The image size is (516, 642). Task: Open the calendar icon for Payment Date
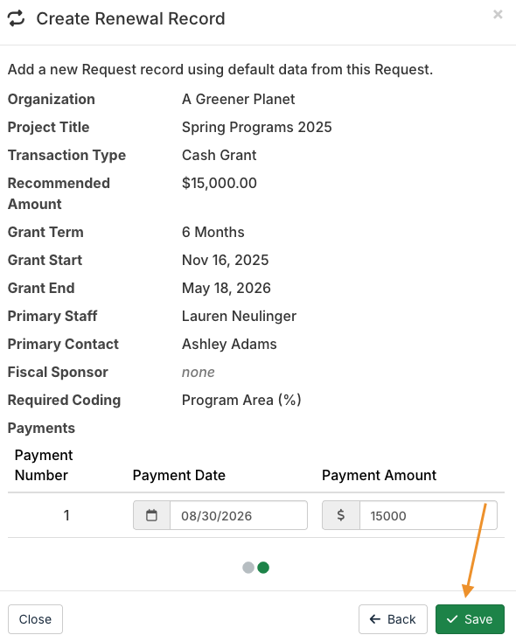click(x=151, y=515)
